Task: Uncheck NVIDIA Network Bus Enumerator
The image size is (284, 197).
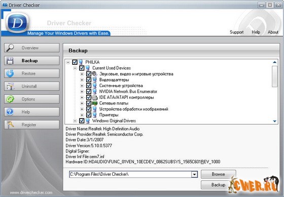Action: [89, 91]
